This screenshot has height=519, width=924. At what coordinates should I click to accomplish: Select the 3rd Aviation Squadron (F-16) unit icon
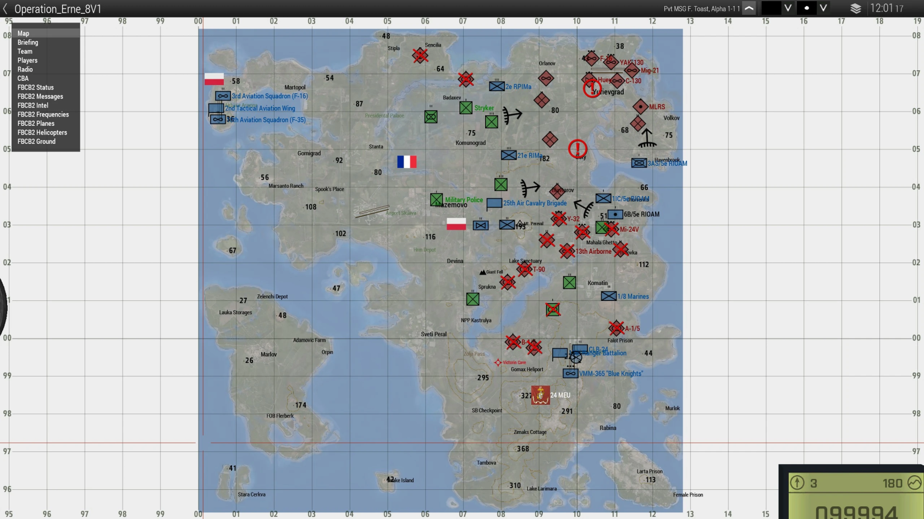tap(222, 96)
